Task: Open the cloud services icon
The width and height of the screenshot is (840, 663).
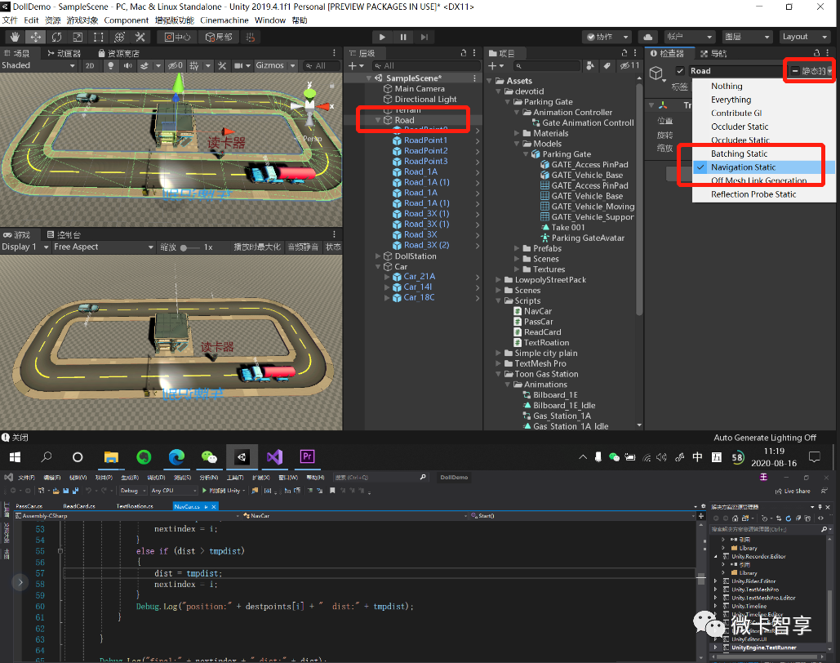Action: pyautogui.click(x=647, y=37)
